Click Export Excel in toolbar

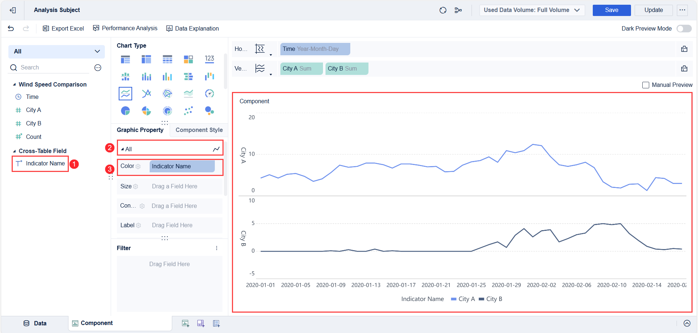[x=63, y=28]
